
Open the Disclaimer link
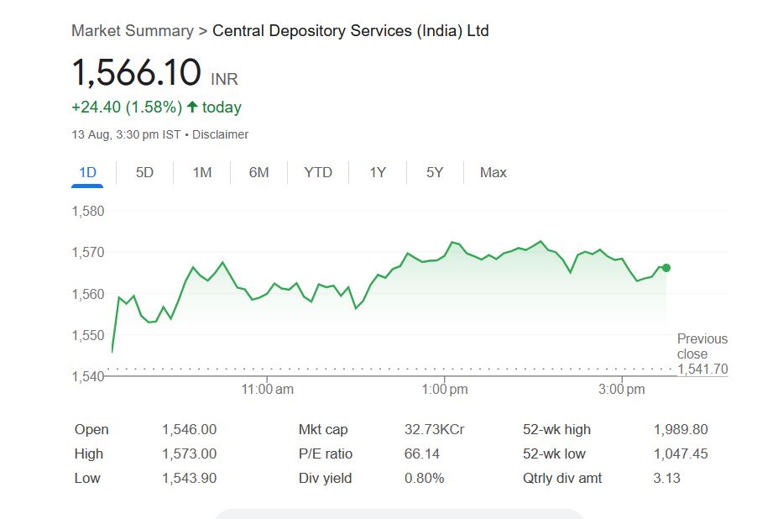[x=221, y=134]
